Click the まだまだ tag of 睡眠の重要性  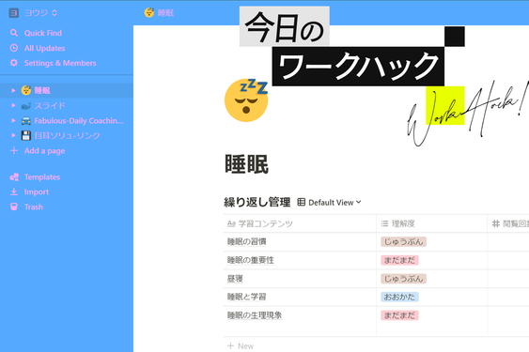399,260
